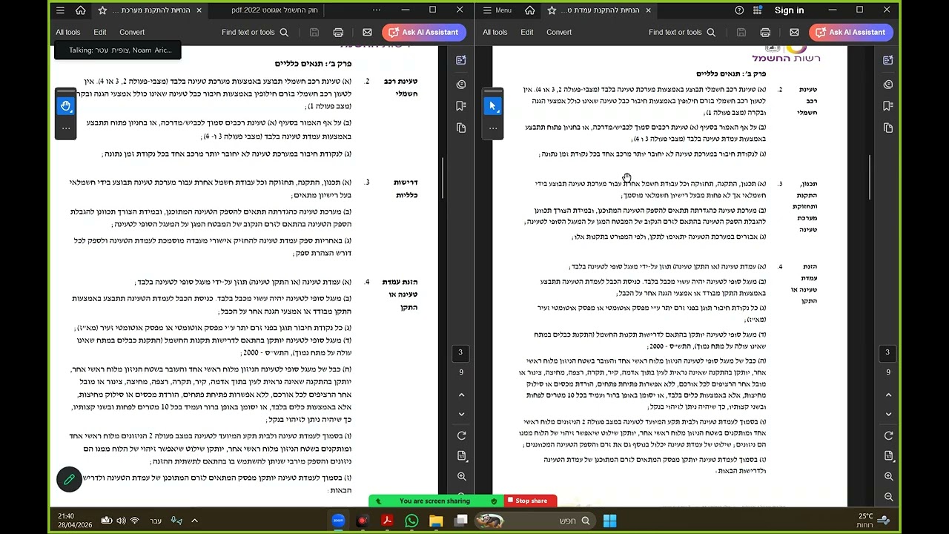949x534 pixels.
Task: Open bookmarks panel in left window sidebar
Action: [x=461, y=106]
